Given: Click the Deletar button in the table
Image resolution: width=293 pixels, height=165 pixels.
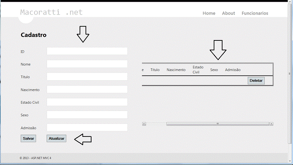Looking at the screenshot, I should point(256,81).
